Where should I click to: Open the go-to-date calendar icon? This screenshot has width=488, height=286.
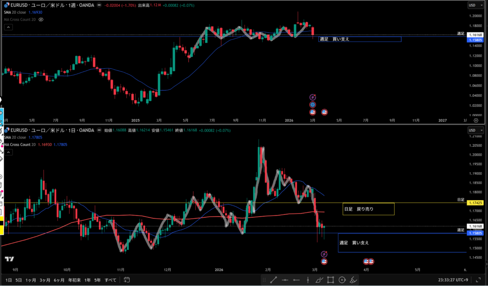click(x=127, y=280)
